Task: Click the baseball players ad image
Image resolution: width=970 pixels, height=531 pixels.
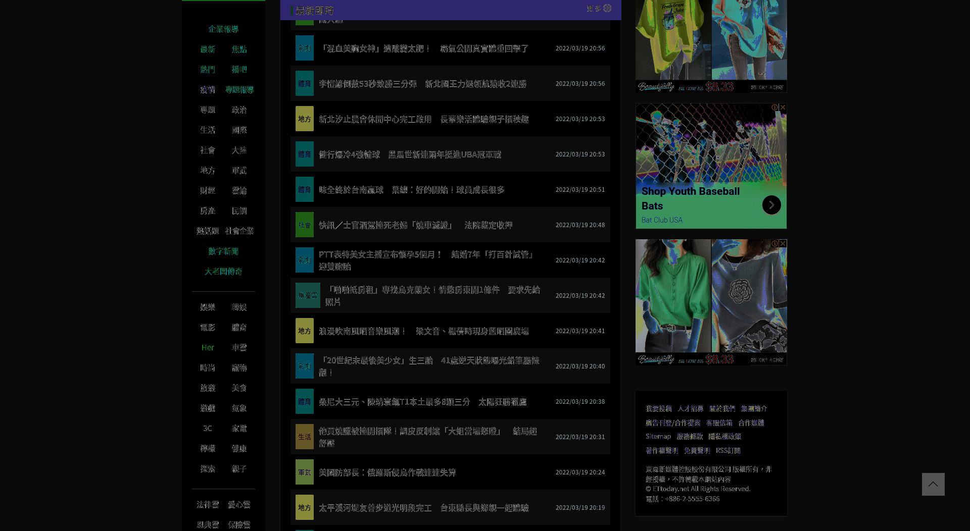Action: pyautogui.click(x=711, y=143)
